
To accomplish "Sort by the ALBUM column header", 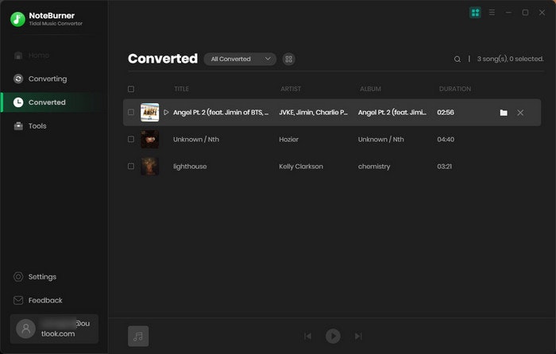I will point(371,89).
